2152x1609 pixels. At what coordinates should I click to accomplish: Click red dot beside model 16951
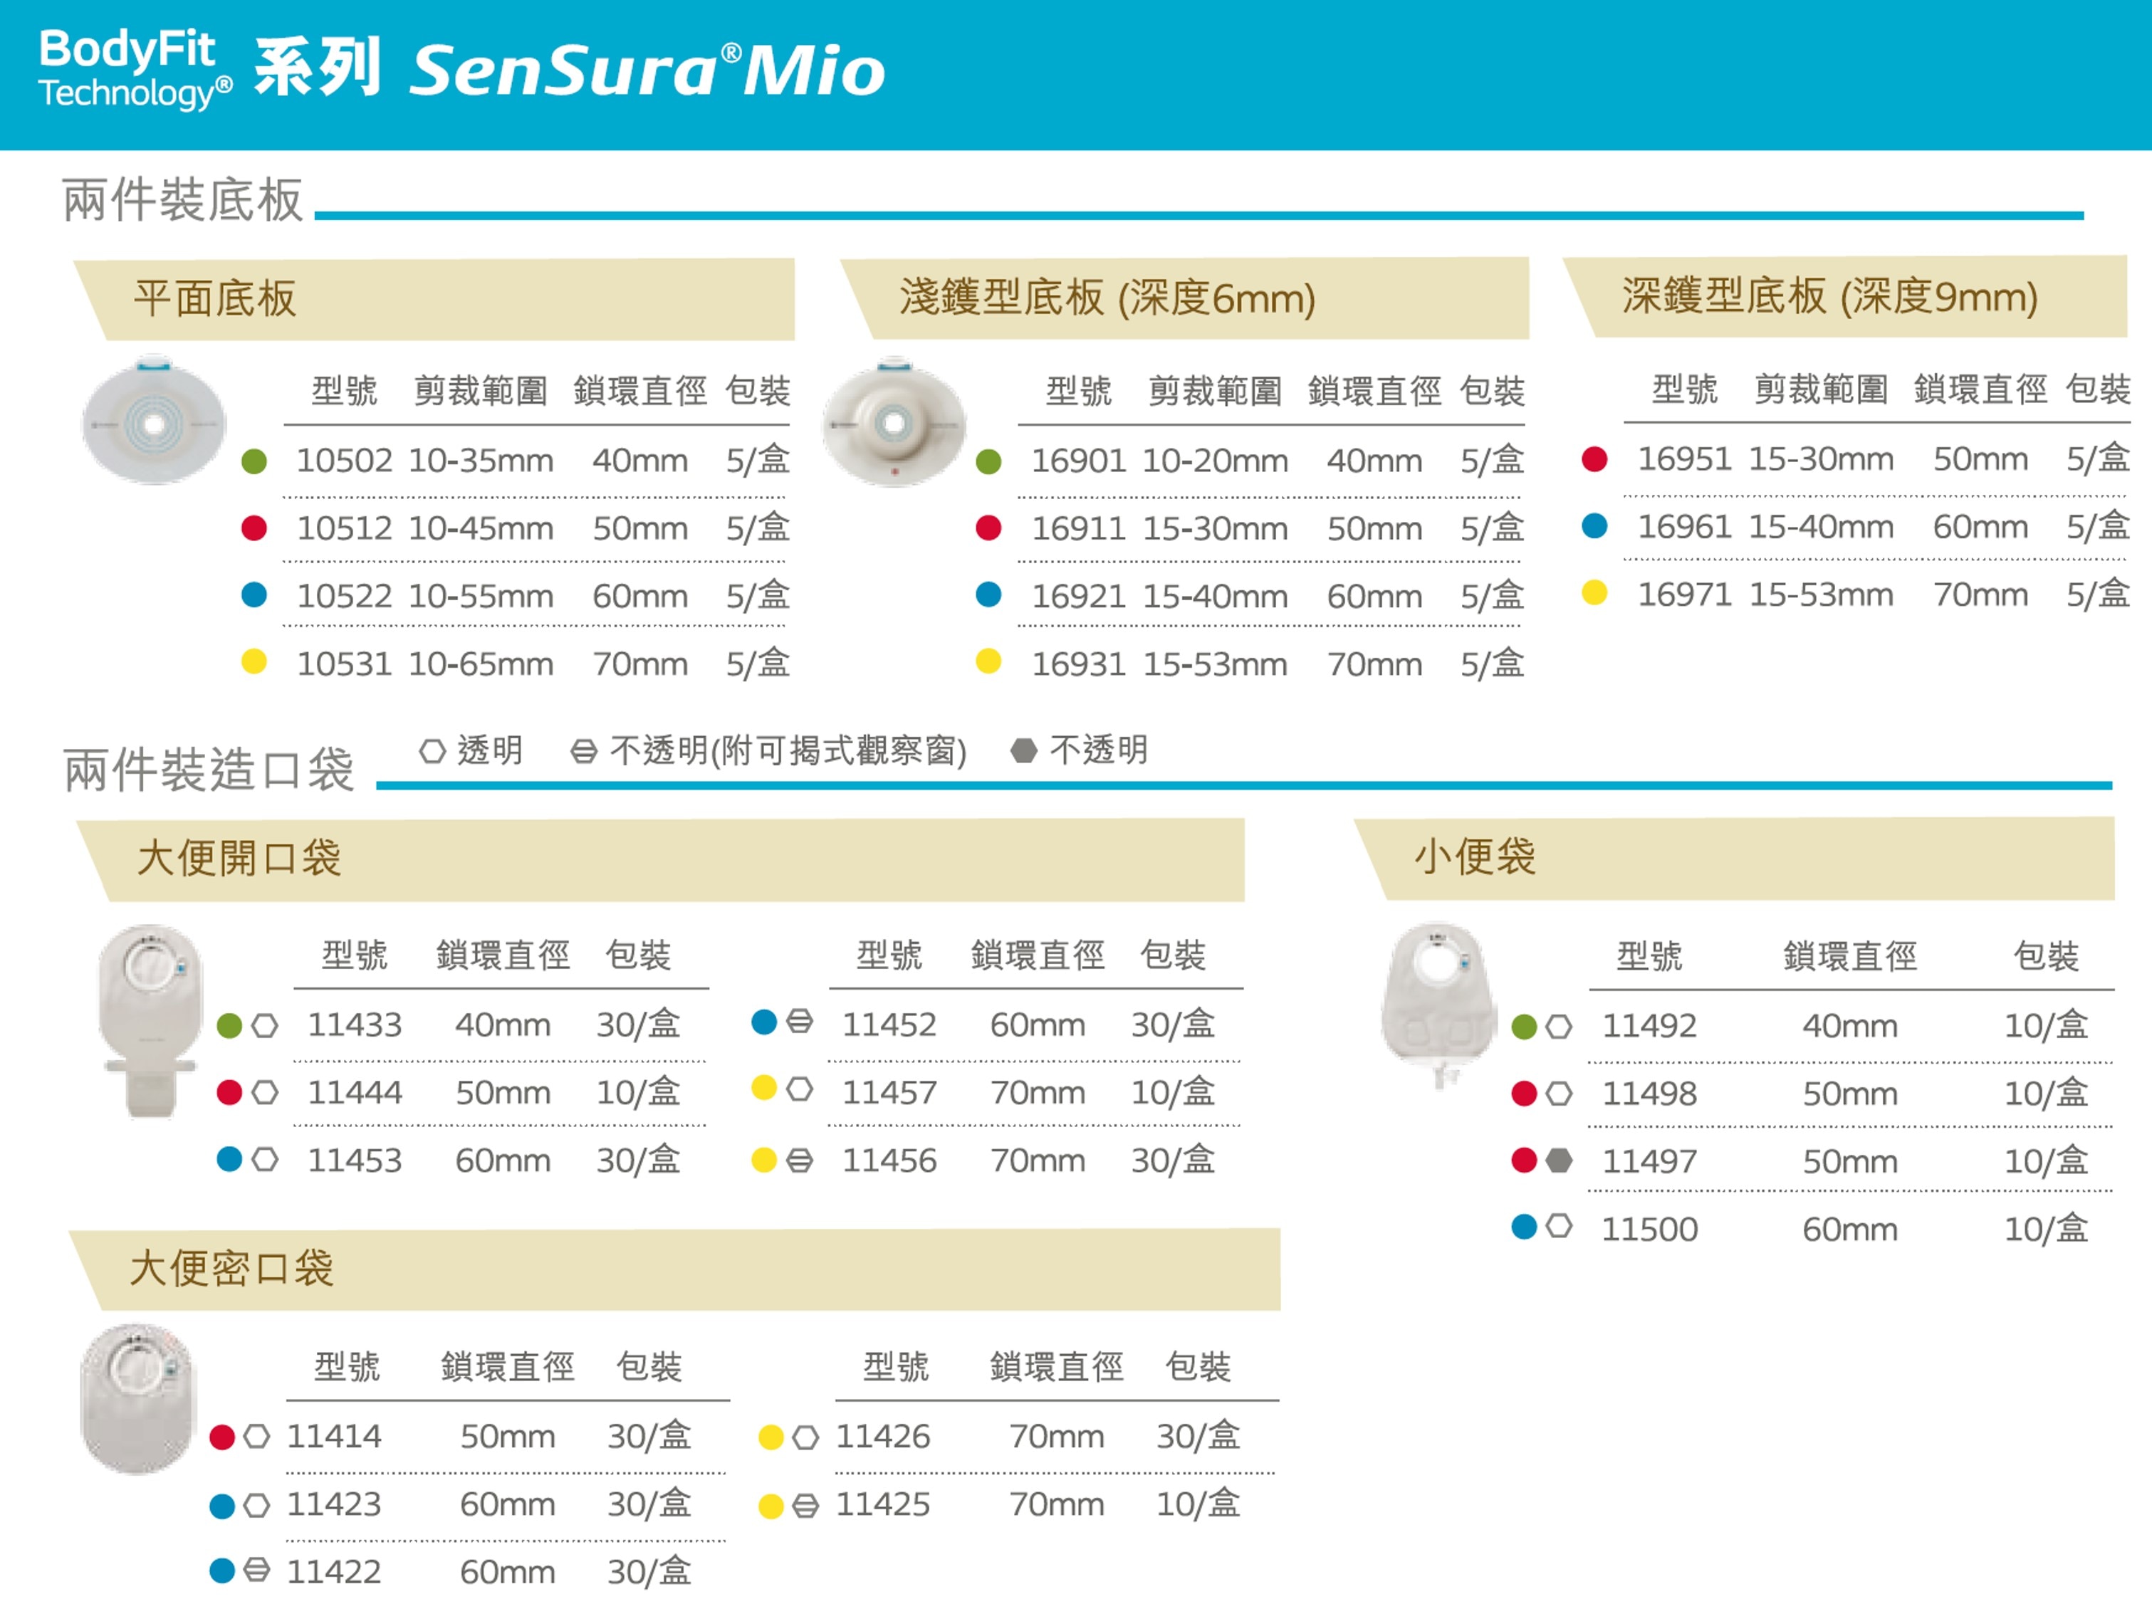coord(1594,459)
